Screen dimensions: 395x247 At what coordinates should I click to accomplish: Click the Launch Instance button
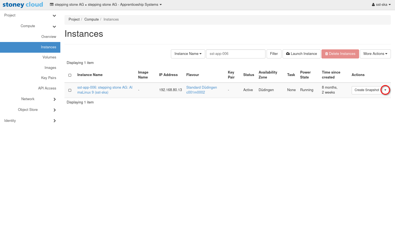(301, 54)
